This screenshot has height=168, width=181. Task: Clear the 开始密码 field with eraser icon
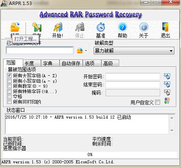coord(167,76)
